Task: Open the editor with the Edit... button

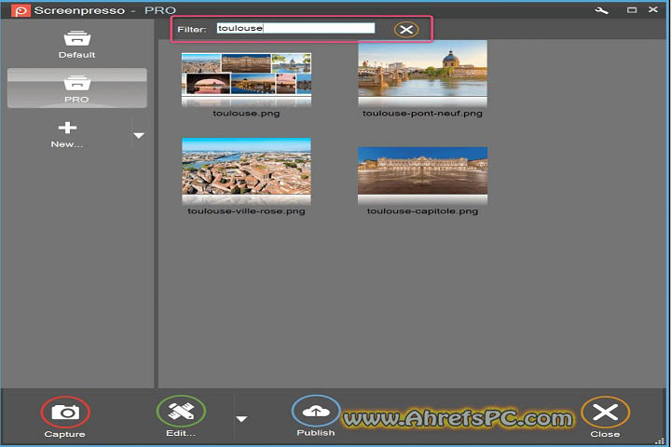Action: [181, 412]
